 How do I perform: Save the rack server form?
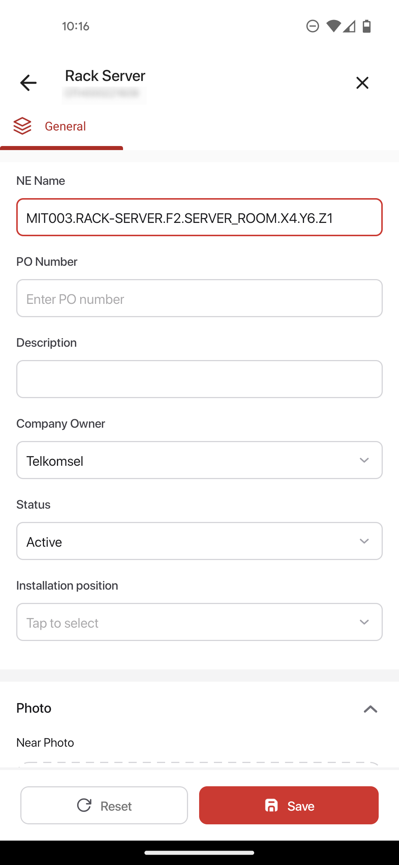click(289, 805)
